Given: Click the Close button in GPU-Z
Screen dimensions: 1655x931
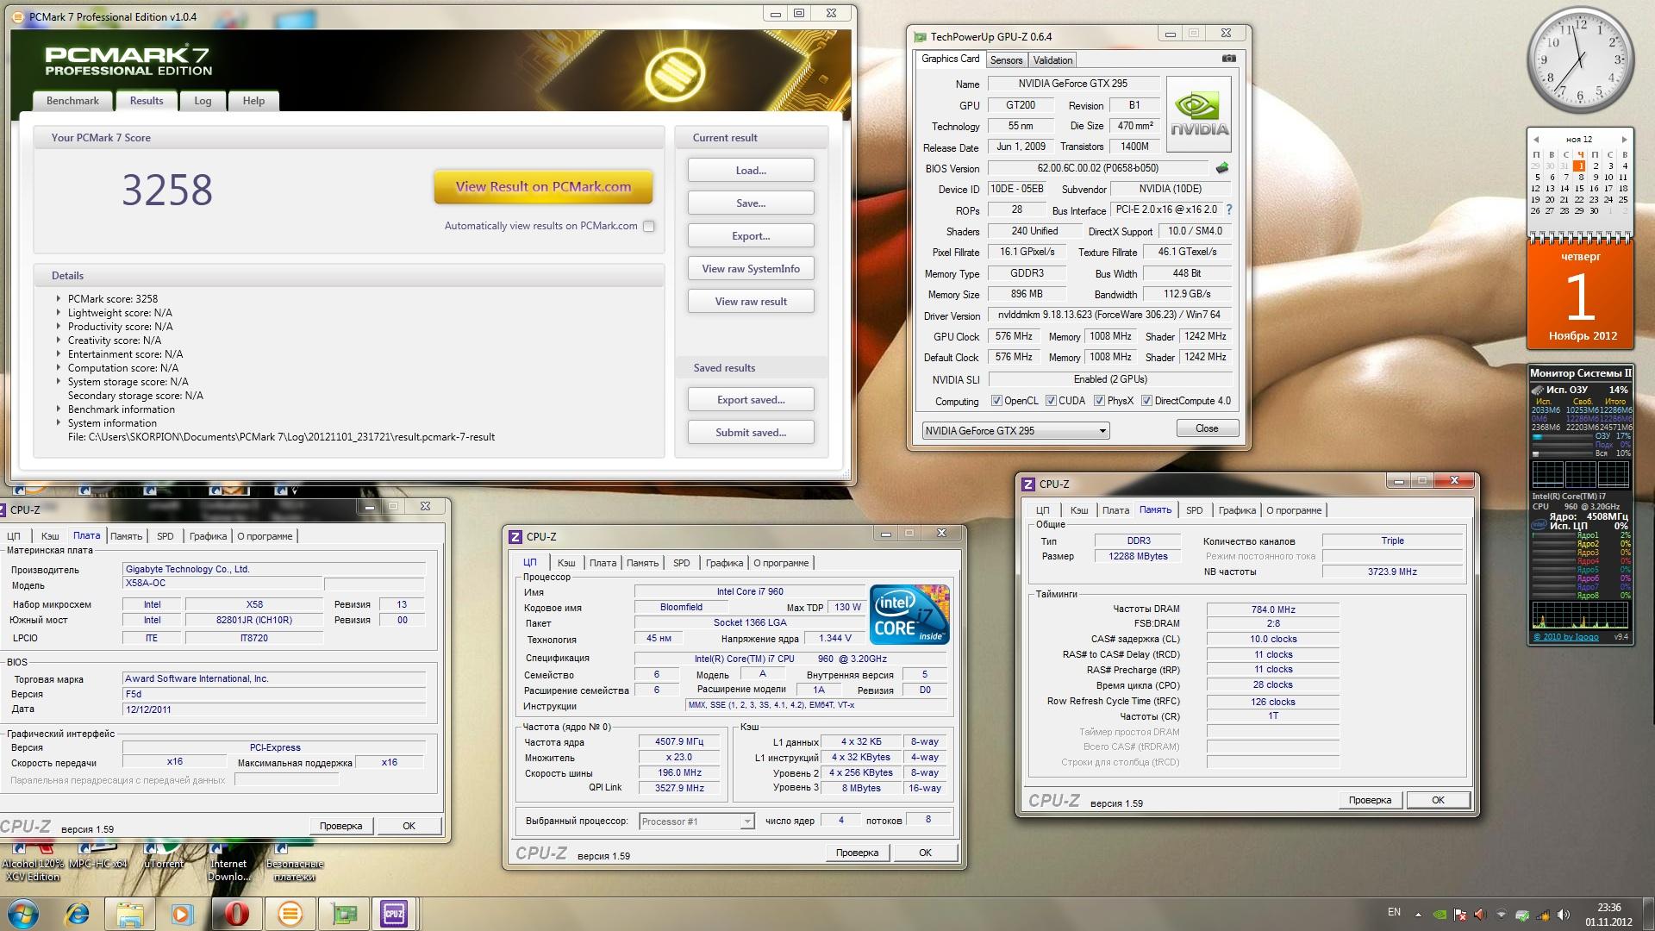Looking at the screenshot, I should coord(1207,428).
